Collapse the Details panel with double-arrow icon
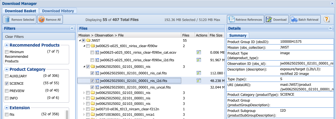The height and width of the screenshot is (119, 336). point(330,28)
